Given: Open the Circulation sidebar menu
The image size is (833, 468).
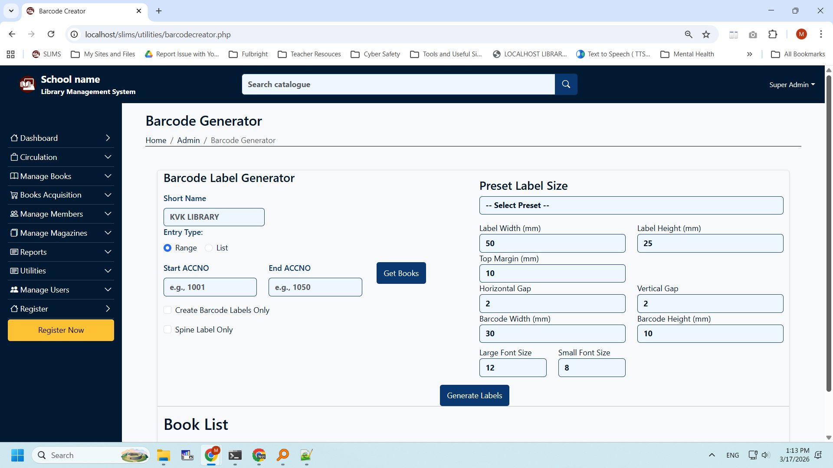Looking at the screenshot, I should pyautogui.click(x=61, y=157).
